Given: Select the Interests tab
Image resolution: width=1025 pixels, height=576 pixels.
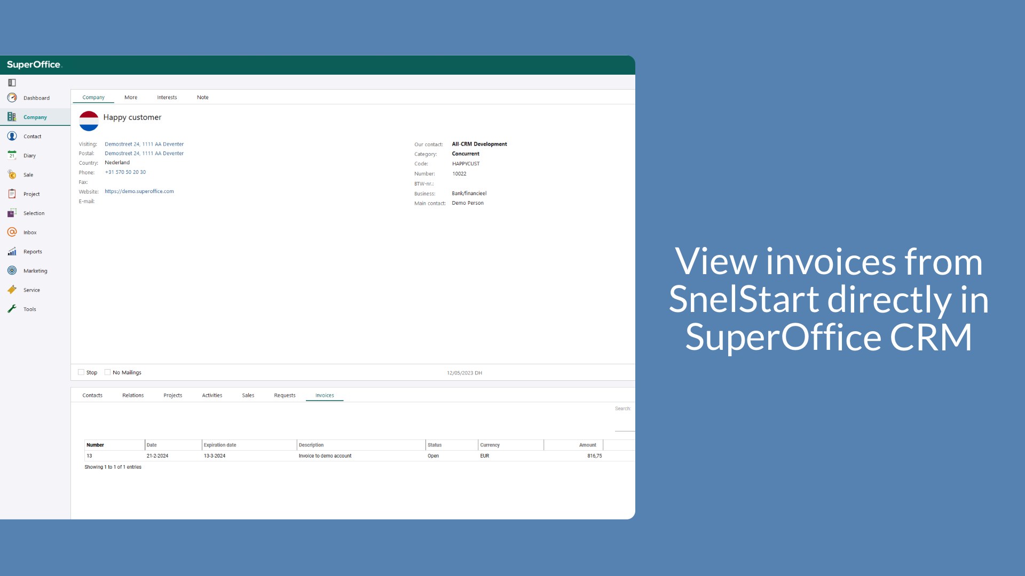Looking at the screenshot, I should click(x=167, y=97).
